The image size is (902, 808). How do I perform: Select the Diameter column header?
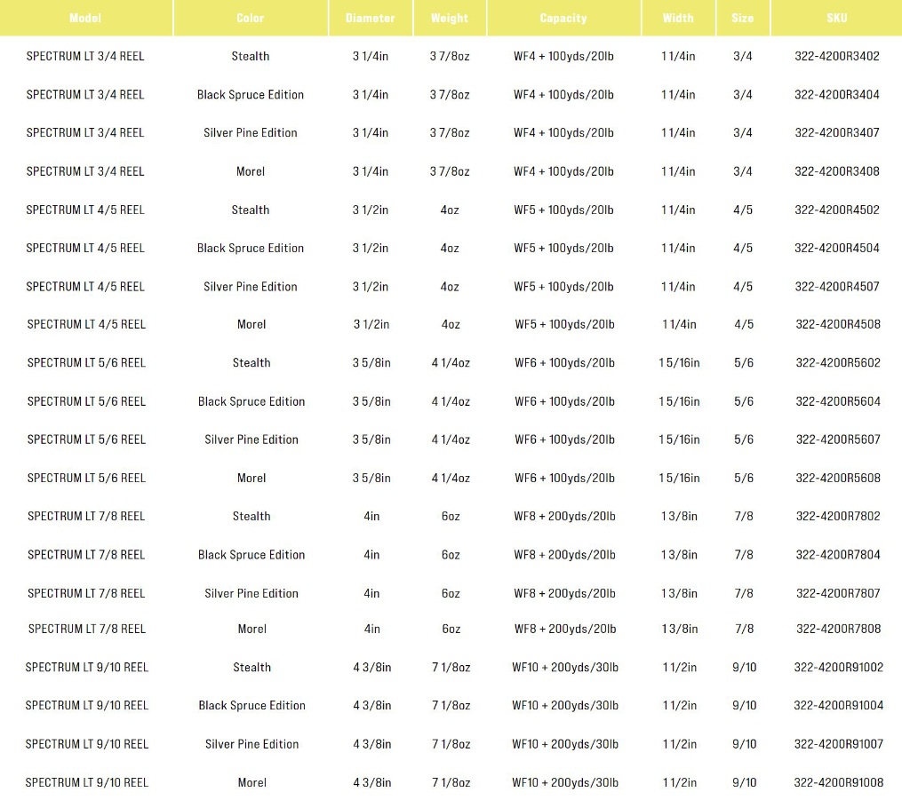coord(371,18)
